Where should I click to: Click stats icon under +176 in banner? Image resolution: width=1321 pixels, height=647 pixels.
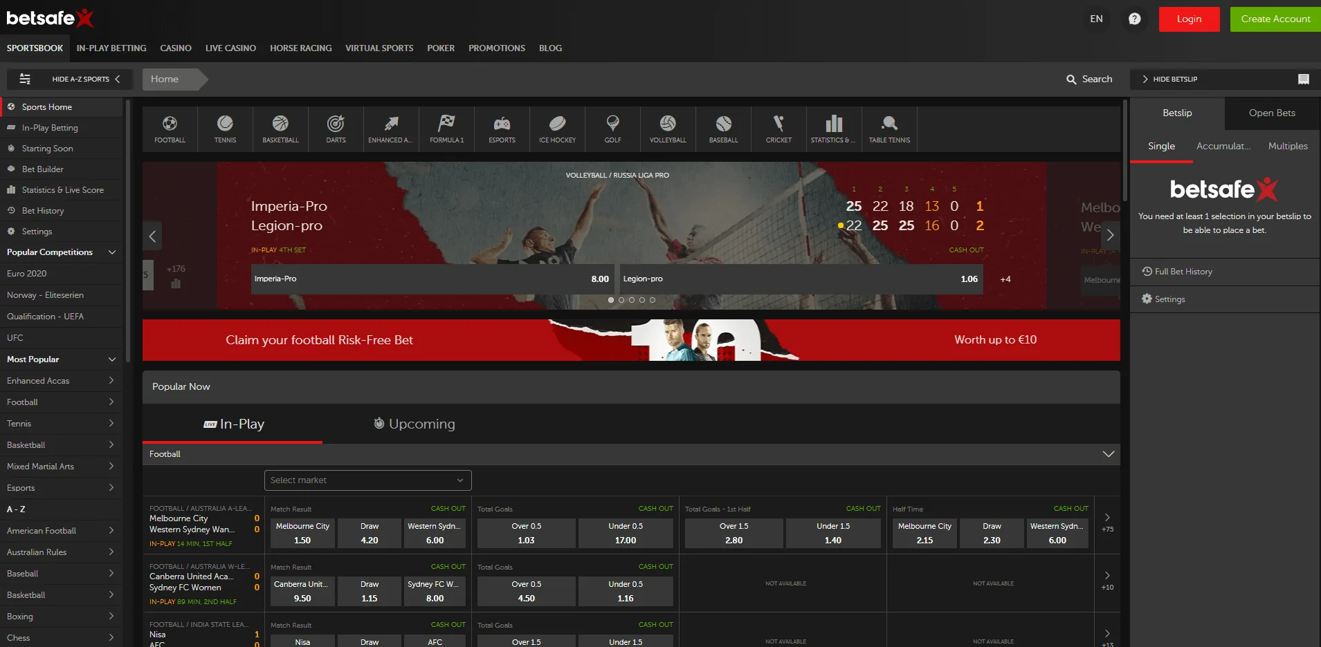pyautogui.click(x=176, y=283)
